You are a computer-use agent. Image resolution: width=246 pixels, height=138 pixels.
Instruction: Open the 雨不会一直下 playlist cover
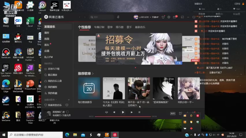[x=139, y=88]
